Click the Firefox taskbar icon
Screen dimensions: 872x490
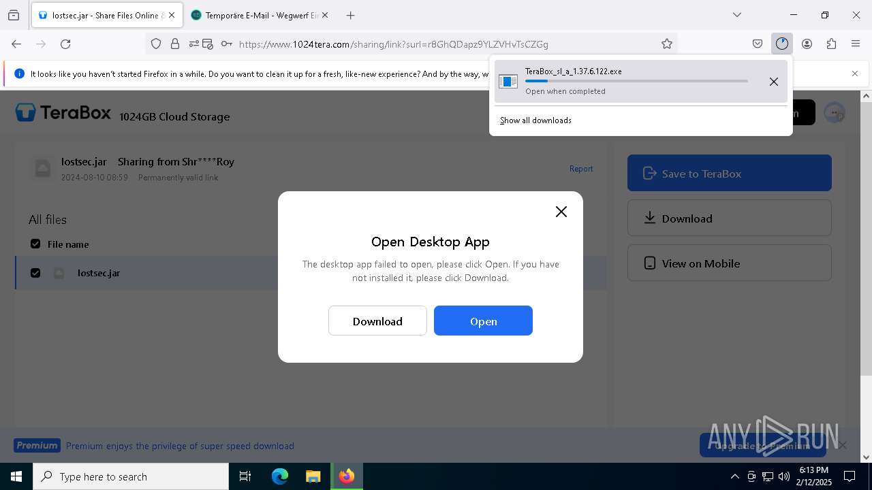347,476
